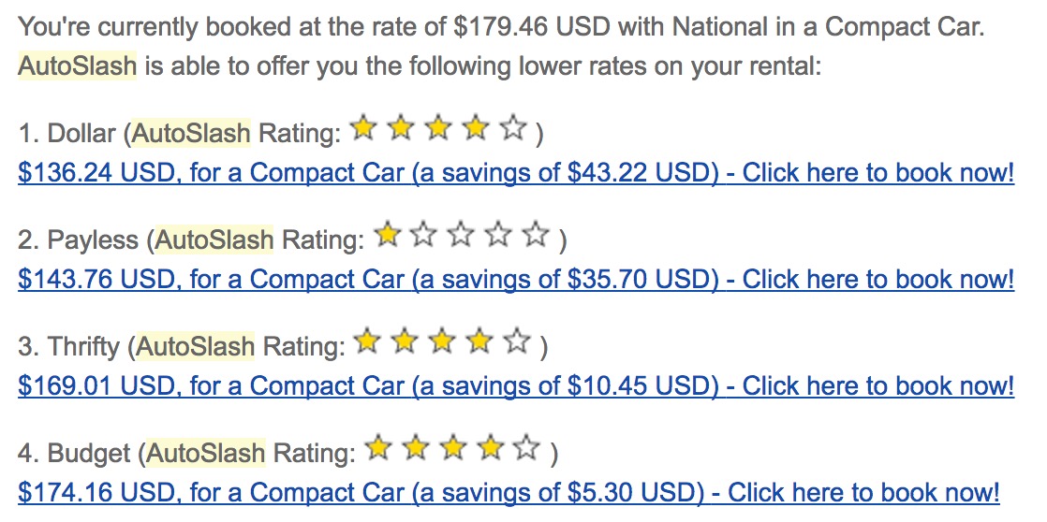
Task: Click Dollar's $136.24 USD booking link
Action: click(x=515, y=173)
